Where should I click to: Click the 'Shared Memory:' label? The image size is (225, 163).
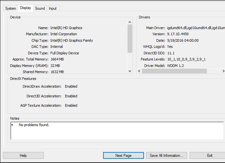pyautogui.click(x=35, y=72)
